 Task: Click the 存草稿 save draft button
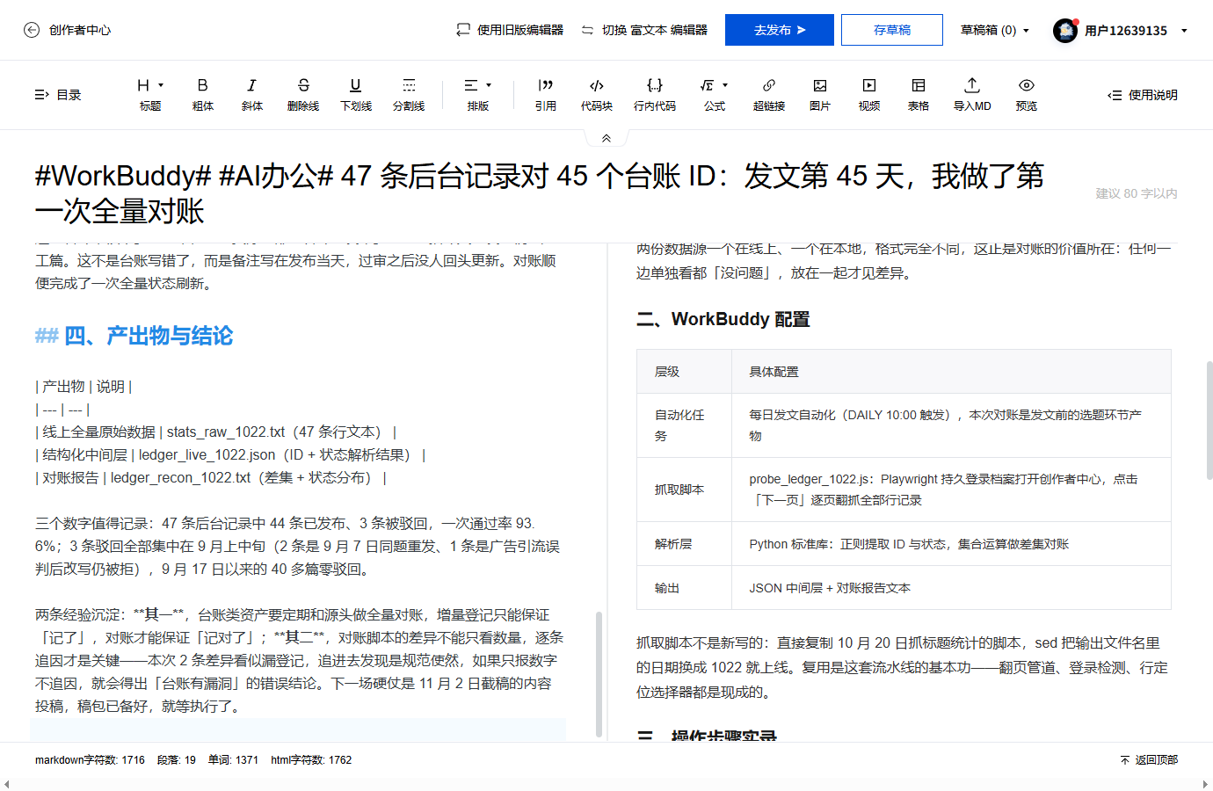(892, 30)
